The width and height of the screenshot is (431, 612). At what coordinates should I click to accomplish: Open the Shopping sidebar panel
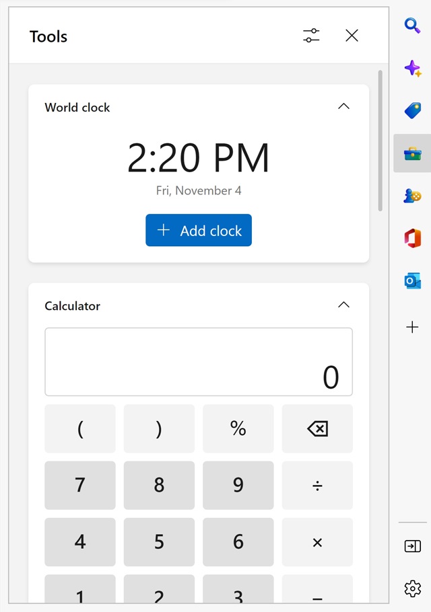pos(412,110)
